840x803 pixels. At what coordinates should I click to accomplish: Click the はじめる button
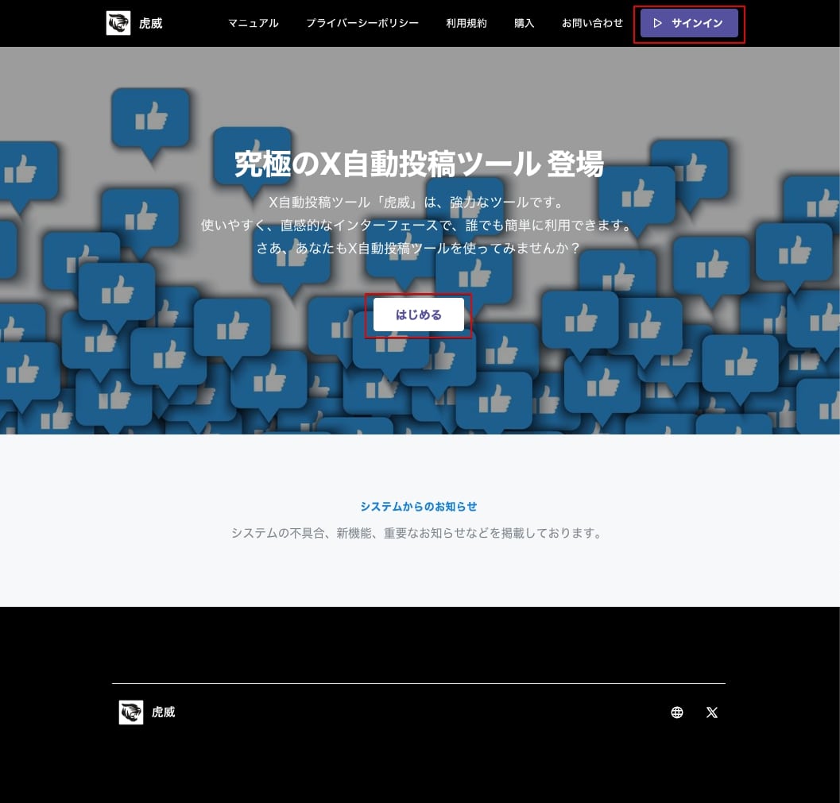(418, 315)
